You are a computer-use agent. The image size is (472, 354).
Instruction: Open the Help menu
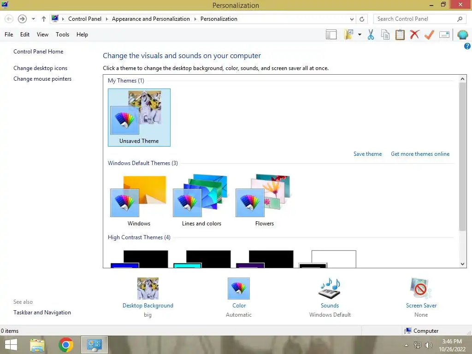pos(82,35)
